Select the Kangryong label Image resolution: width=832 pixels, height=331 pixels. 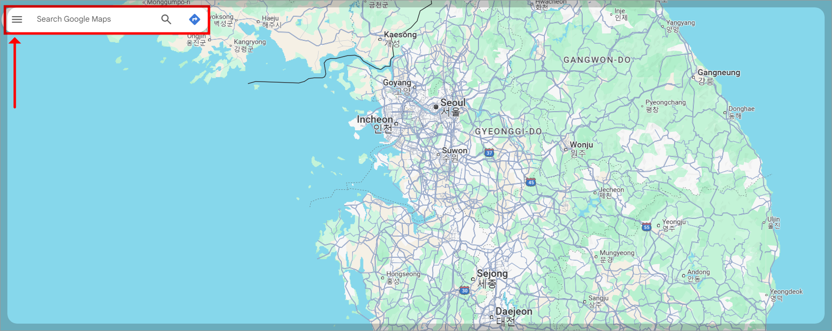click(249, 45)
